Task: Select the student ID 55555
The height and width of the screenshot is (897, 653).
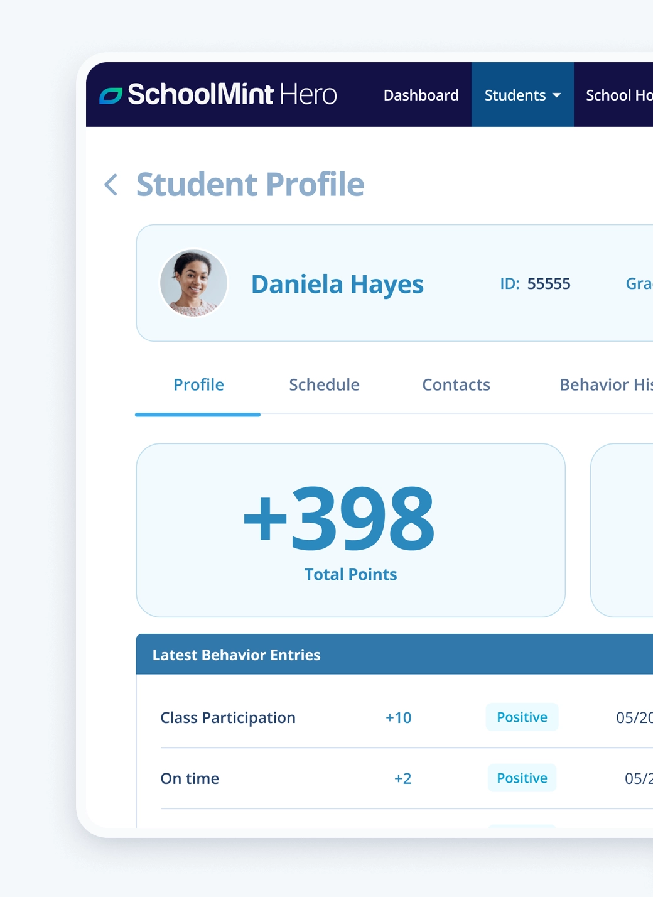Action: [549, 284]
